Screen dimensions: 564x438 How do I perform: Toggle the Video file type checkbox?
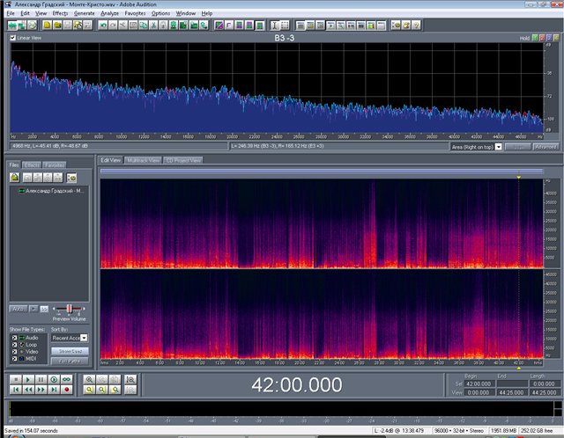pyautogui.click(x=13, y=351)
